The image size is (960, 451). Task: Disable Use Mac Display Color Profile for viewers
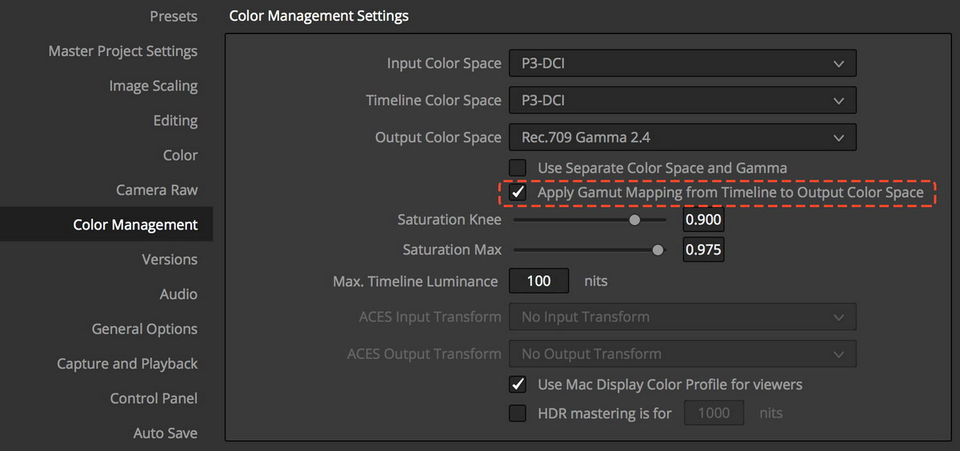[518, 385]
